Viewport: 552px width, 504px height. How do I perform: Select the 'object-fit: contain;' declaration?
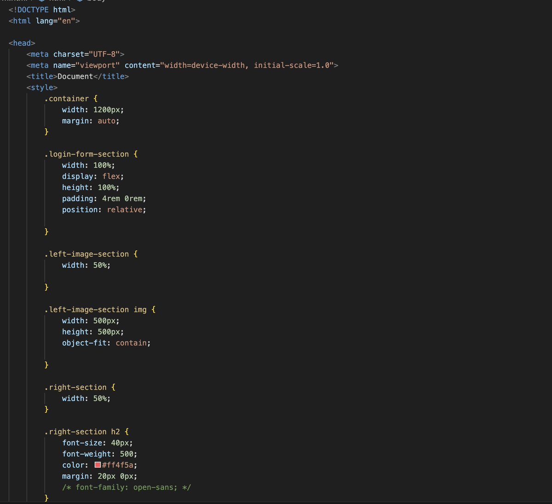point(106,343)
